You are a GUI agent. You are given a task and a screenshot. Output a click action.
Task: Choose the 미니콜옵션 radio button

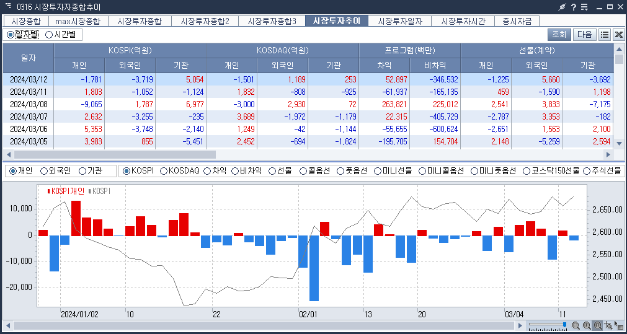coord(442,171)
